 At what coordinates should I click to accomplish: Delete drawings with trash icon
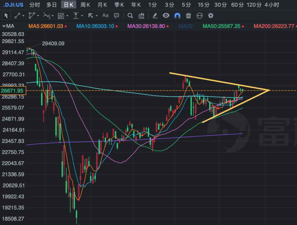[x=188, y=15]
